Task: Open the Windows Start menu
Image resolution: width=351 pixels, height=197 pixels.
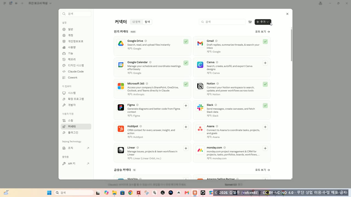Action: 49,193
